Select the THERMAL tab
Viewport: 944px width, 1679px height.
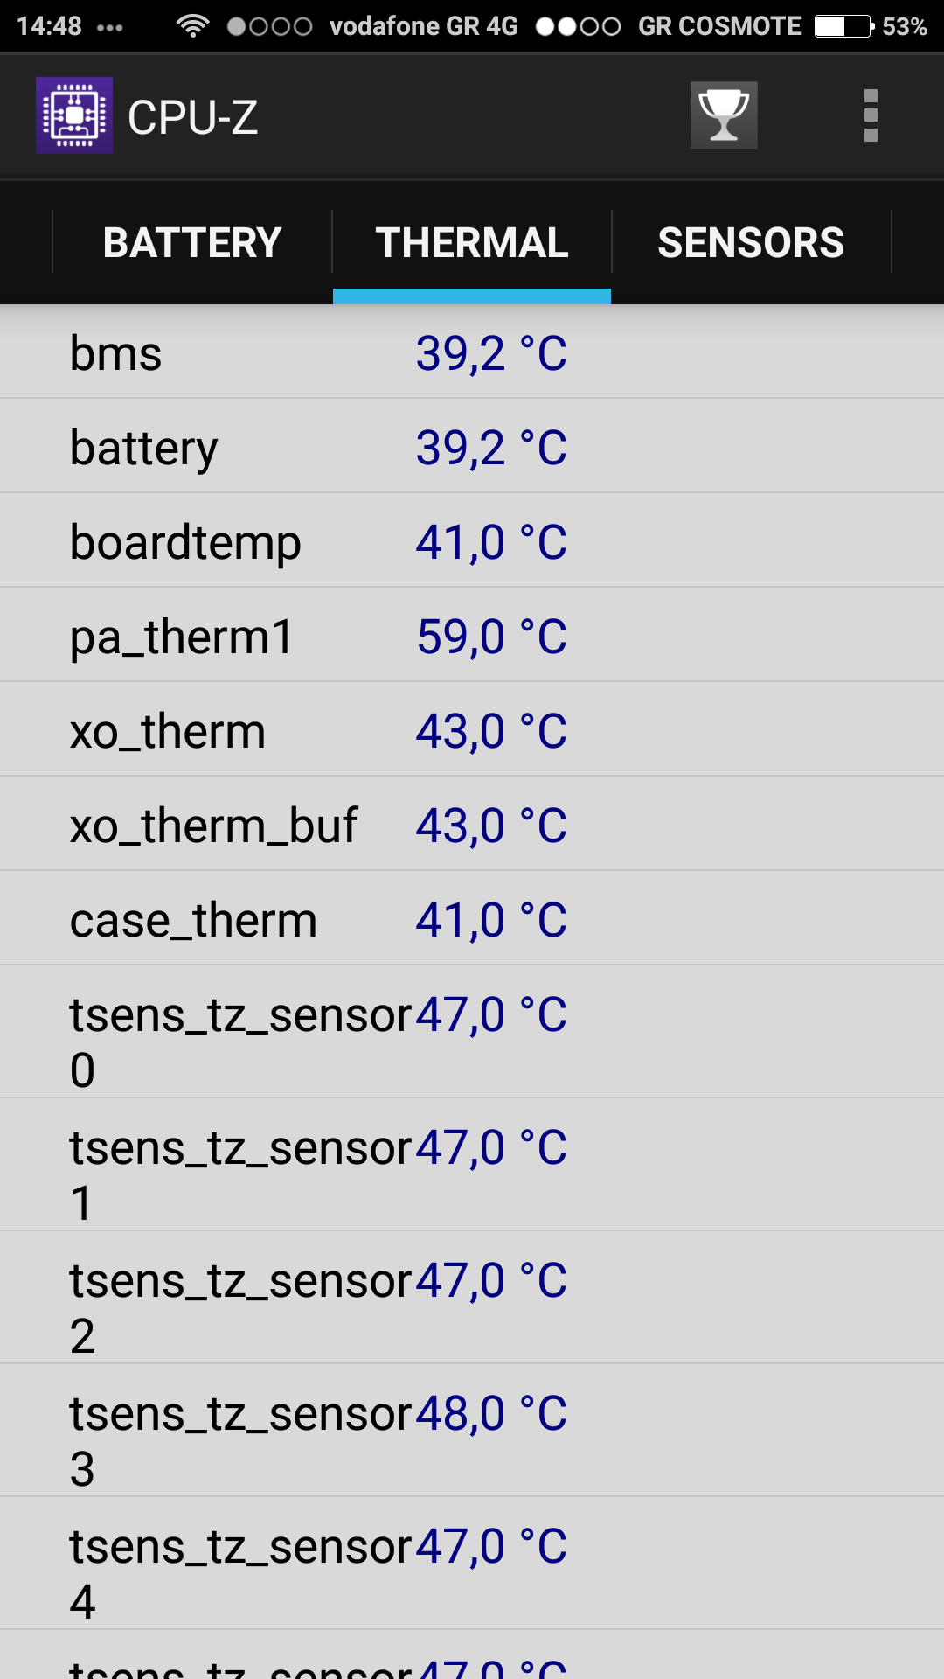472,242
